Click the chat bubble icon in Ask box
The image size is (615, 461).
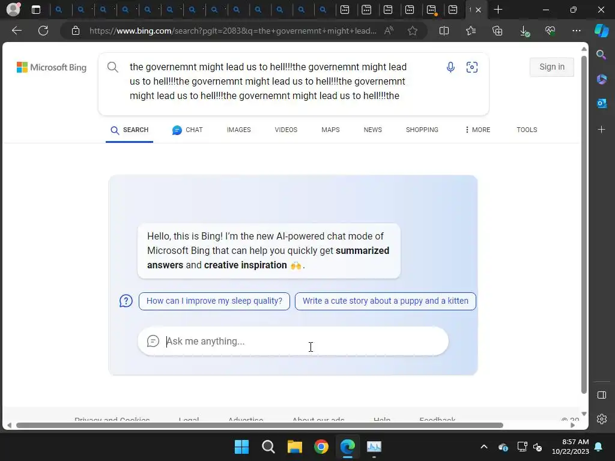(x=153, y=341)
